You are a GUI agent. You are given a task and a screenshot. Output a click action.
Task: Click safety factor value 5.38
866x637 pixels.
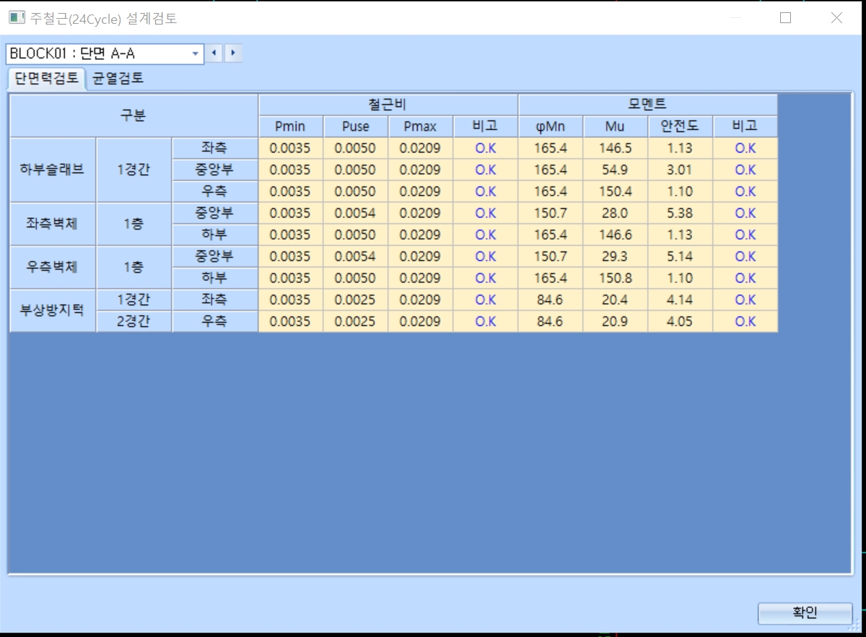click(681, 213)
